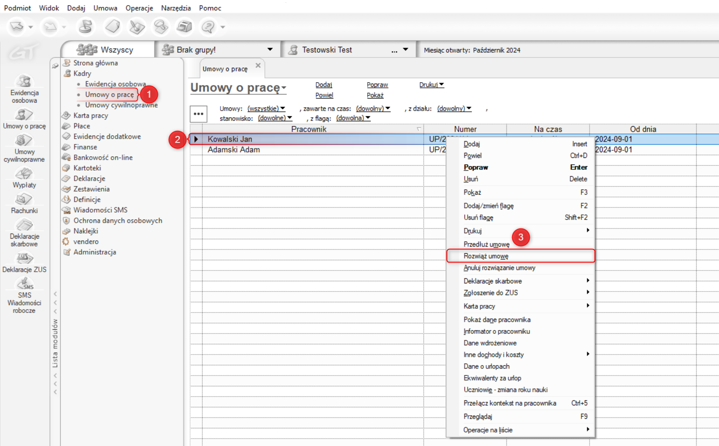Open the Narzędzia menu
719x446 pixels.
pos(176,8)
